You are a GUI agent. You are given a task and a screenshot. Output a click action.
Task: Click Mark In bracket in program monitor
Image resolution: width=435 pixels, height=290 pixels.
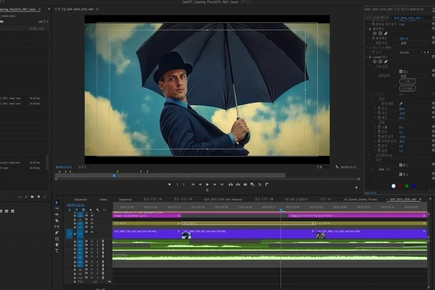[x=177, y=184]
